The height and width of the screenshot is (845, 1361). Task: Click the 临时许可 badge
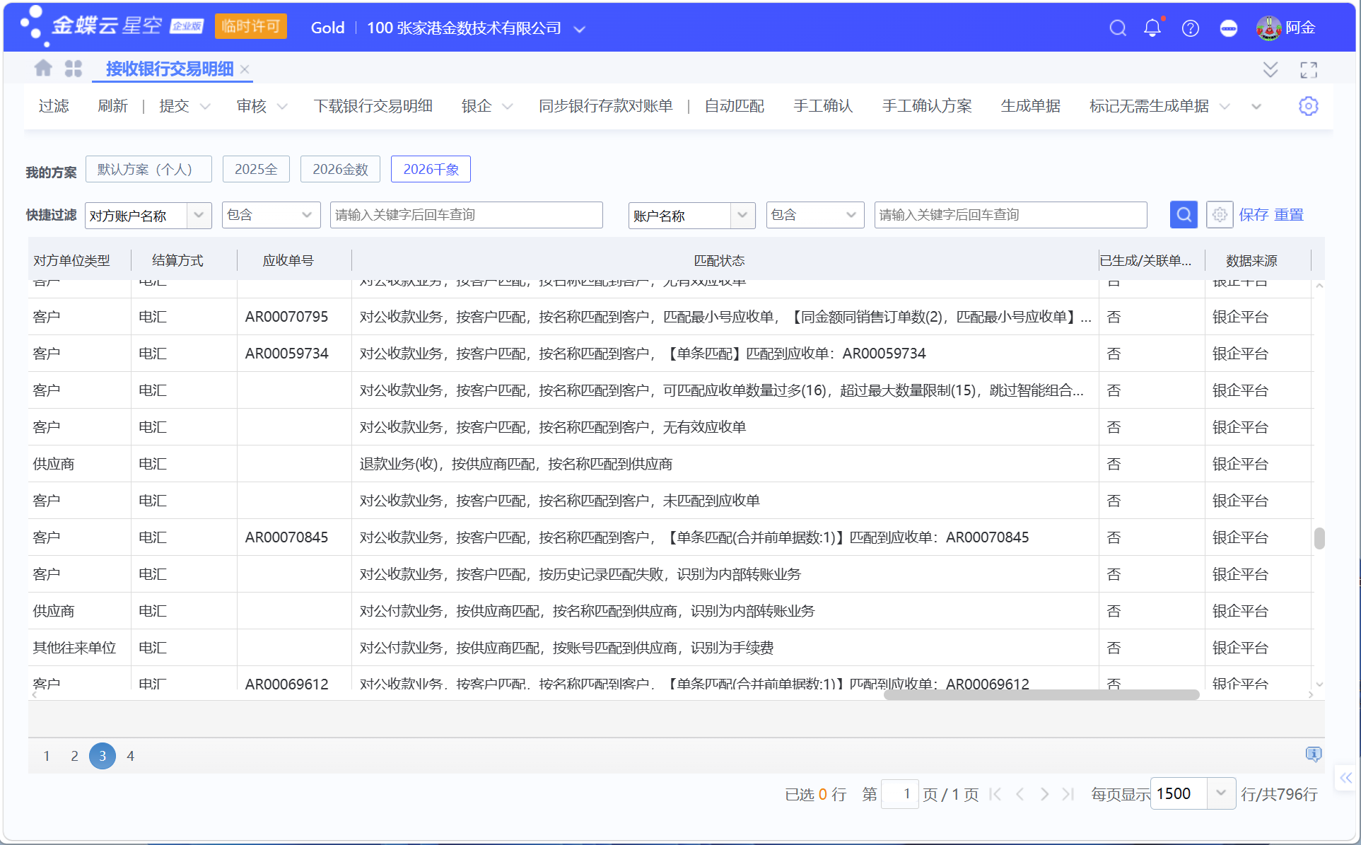pyautogui.click(x=250, y=27)
